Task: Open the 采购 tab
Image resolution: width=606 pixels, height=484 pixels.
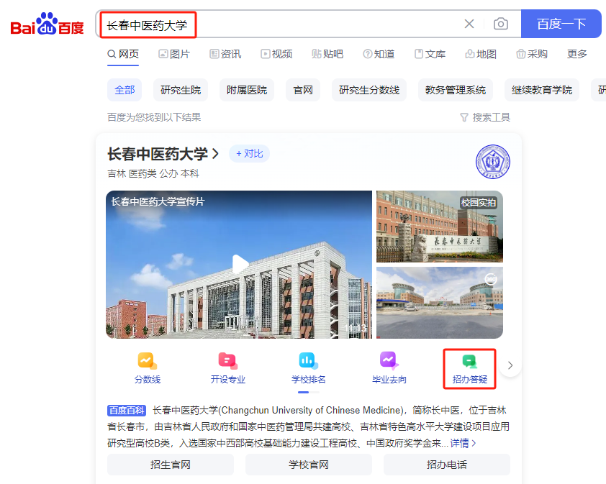Action: (532, 54)
